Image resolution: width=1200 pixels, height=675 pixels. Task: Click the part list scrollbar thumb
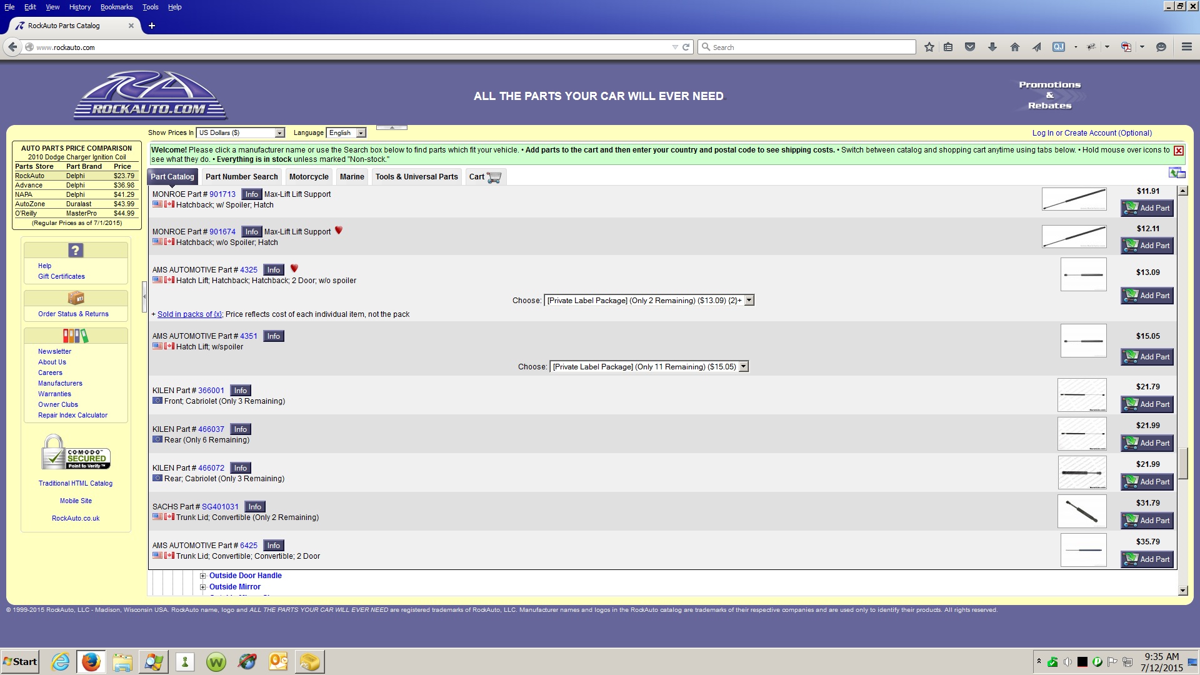[1182, 463]
